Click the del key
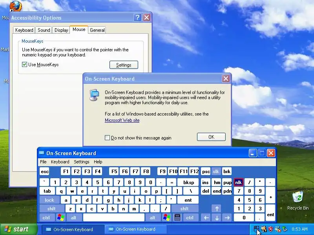314x235 pixels. pyautogui.click(x=206, y=191)
